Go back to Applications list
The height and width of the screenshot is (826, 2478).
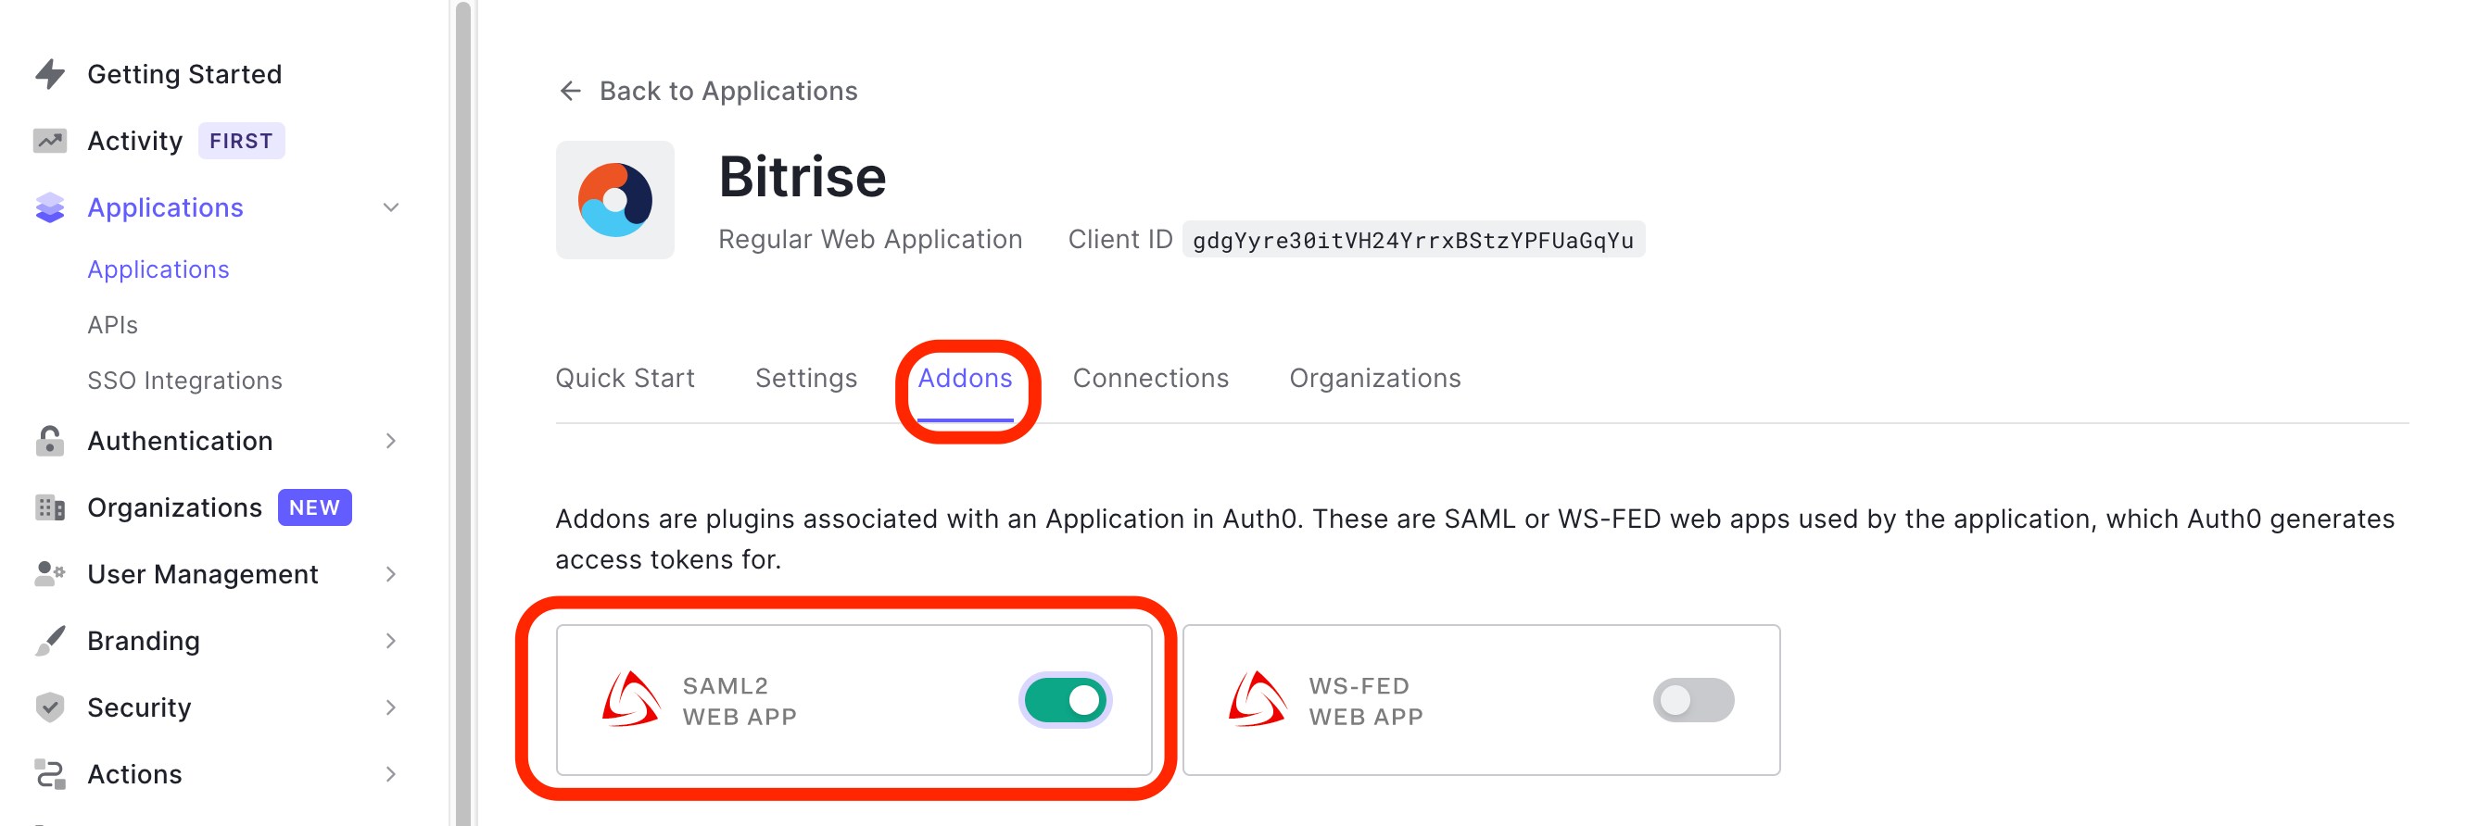click(x=708, y=92)
